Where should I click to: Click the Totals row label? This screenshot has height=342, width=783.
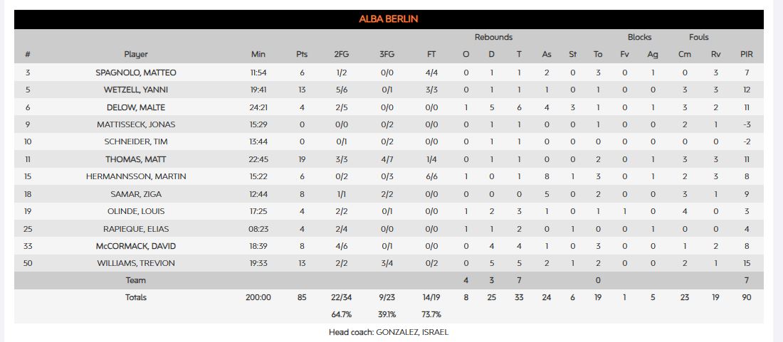click(136, 297)
